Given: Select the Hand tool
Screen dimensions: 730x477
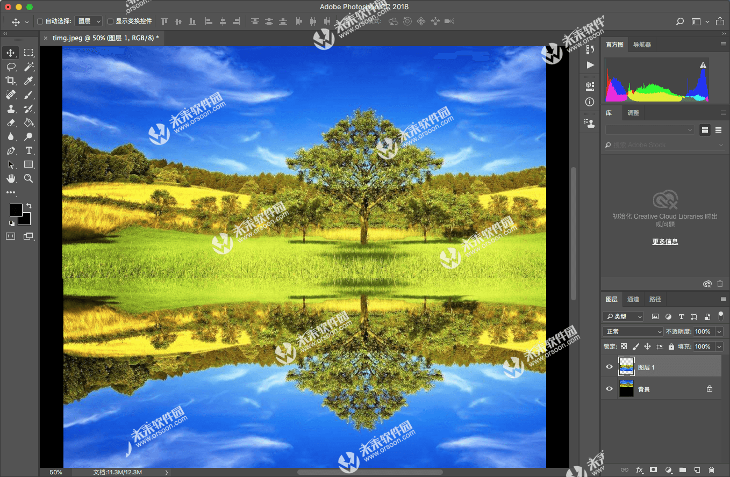Looking at the screenshot, I should point(11,178).
